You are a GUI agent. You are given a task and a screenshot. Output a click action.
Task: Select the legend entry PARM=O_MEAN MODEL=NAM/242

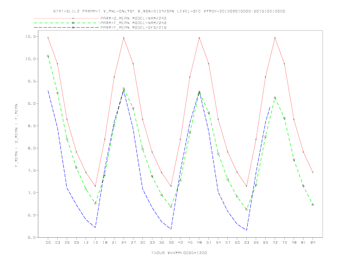[x=133, y=18]
